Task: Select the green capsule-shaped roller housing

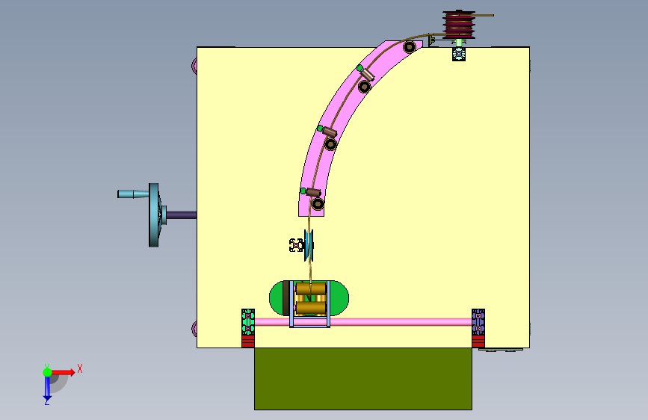Action: (339, 297)
